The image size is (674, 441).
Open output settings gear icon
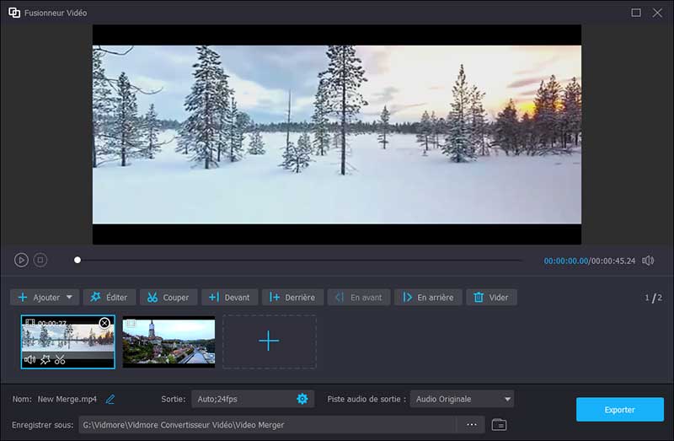(302, 399)
